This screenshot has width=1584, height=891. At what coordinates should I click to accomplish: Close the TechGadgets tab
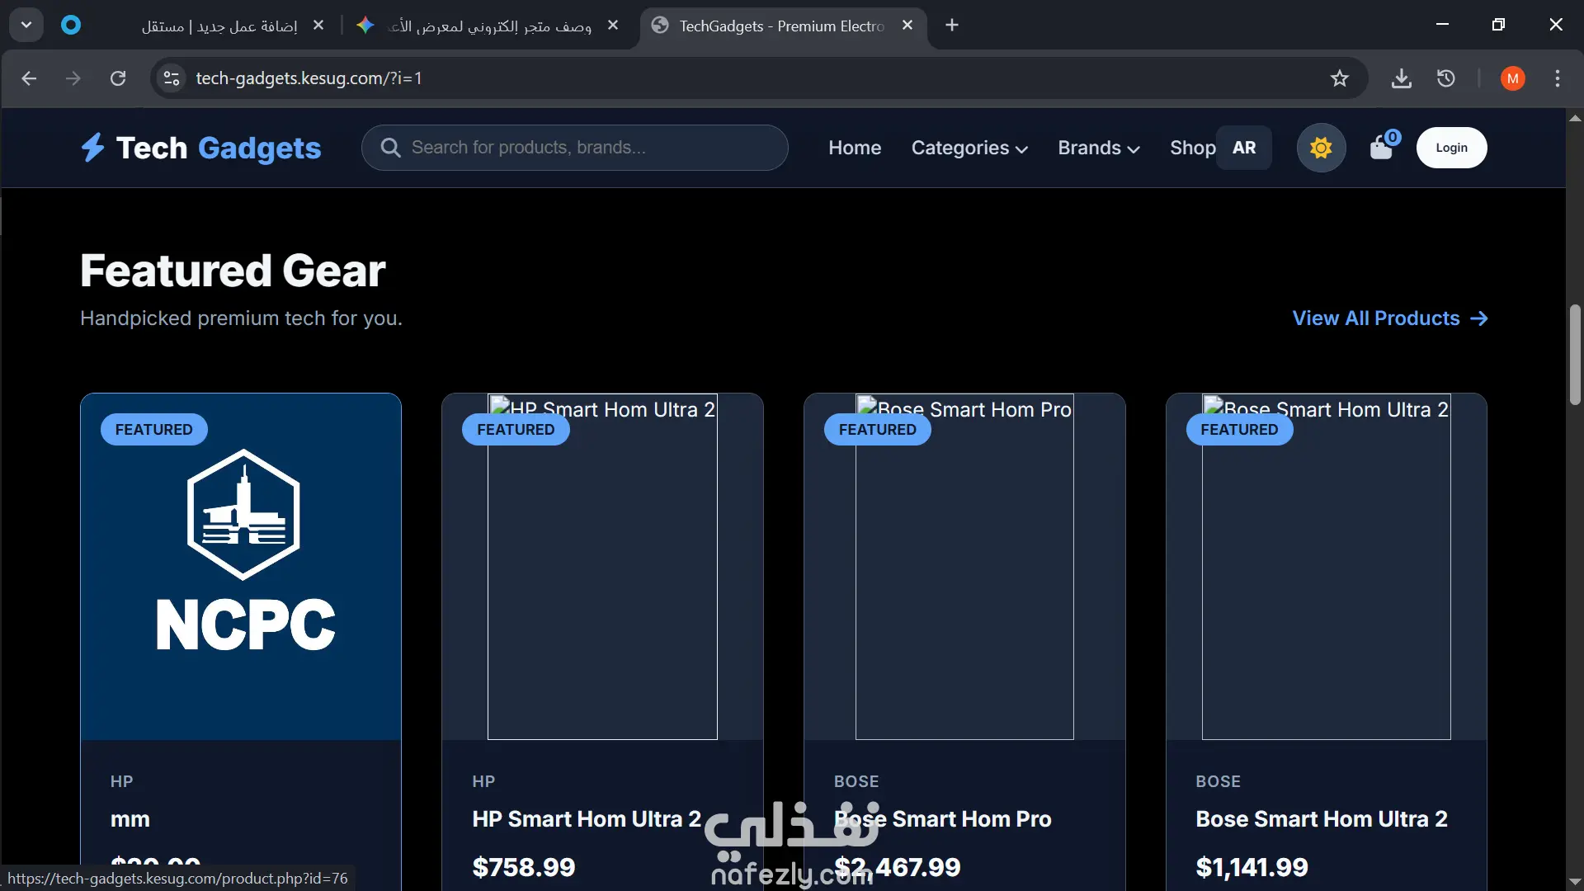pyautogui.click(x=907, y=26)
